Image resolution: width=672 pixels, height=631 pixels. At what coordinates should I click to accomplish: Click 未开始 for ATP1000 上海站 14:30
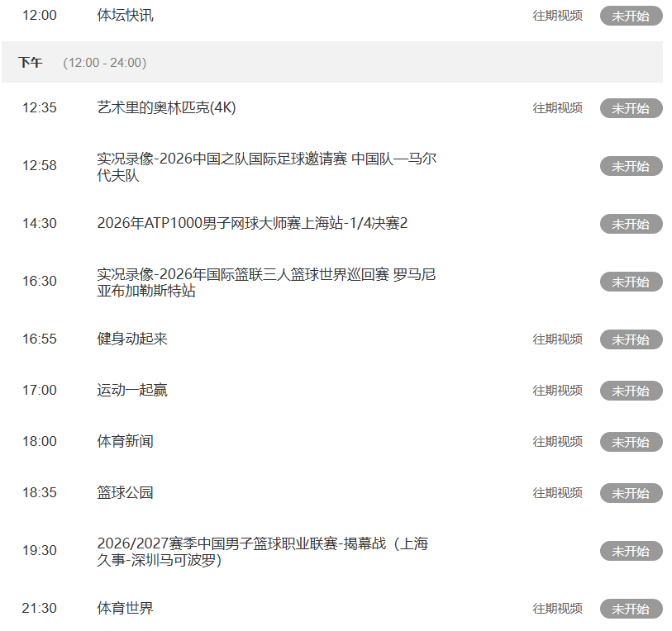click(631, 224)
